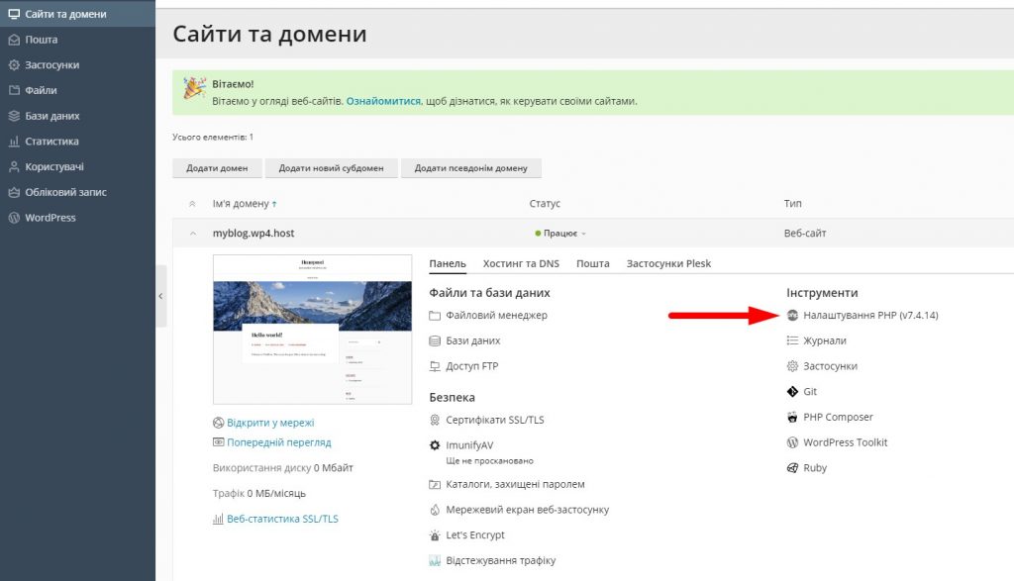
Task: Click the ImunifyAV gear icon
Action: pos(435,445)
